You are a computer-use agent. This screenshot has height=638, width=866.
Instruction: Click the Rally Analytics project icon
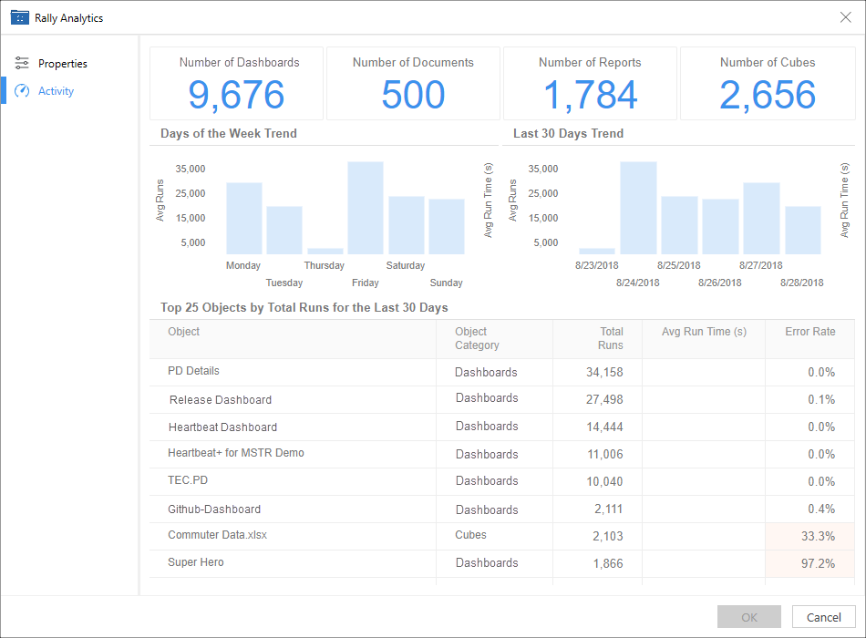click(x=20, y=17)
